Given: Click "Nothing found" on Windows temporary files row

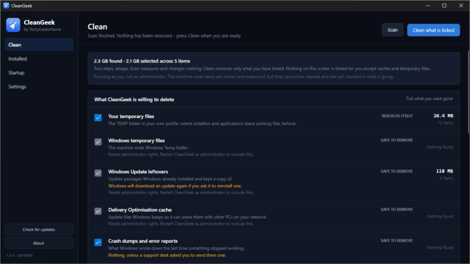Looking at the screenshot, I should [440, 147].
